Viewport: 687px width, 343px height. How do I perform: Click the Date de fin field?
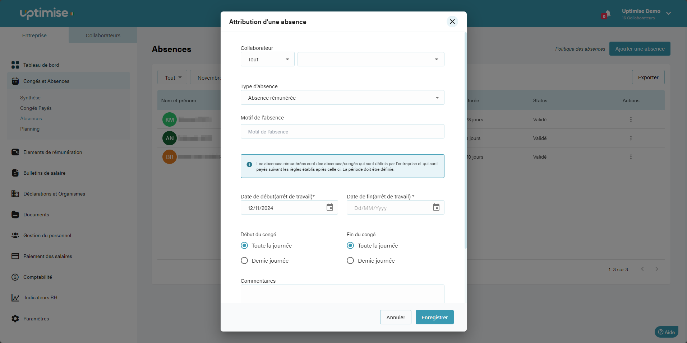point(396,207)
